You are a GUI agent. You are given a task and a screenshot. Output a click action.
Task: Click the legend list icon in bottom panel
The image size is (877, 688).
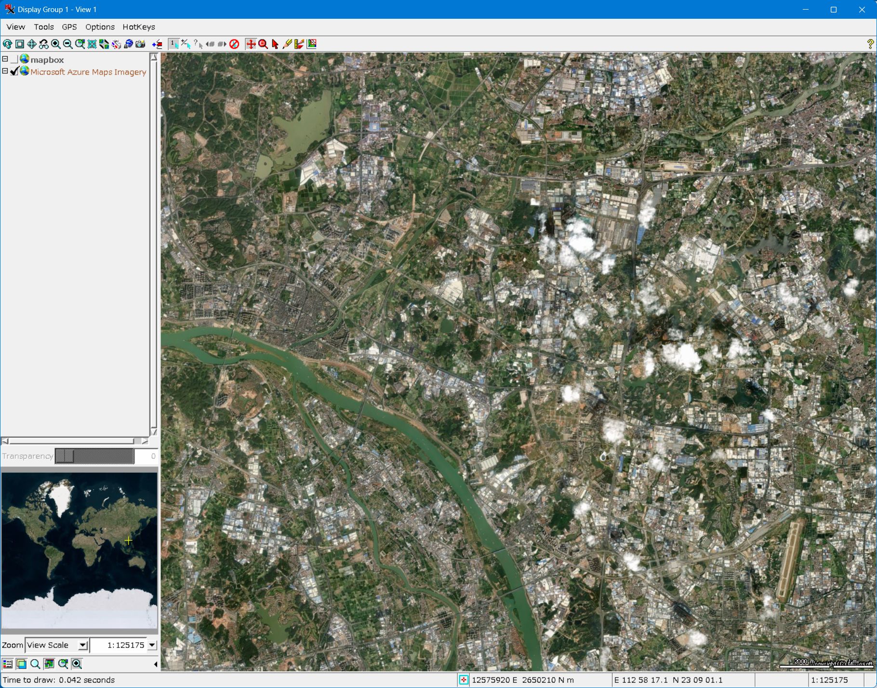point(8,664)
